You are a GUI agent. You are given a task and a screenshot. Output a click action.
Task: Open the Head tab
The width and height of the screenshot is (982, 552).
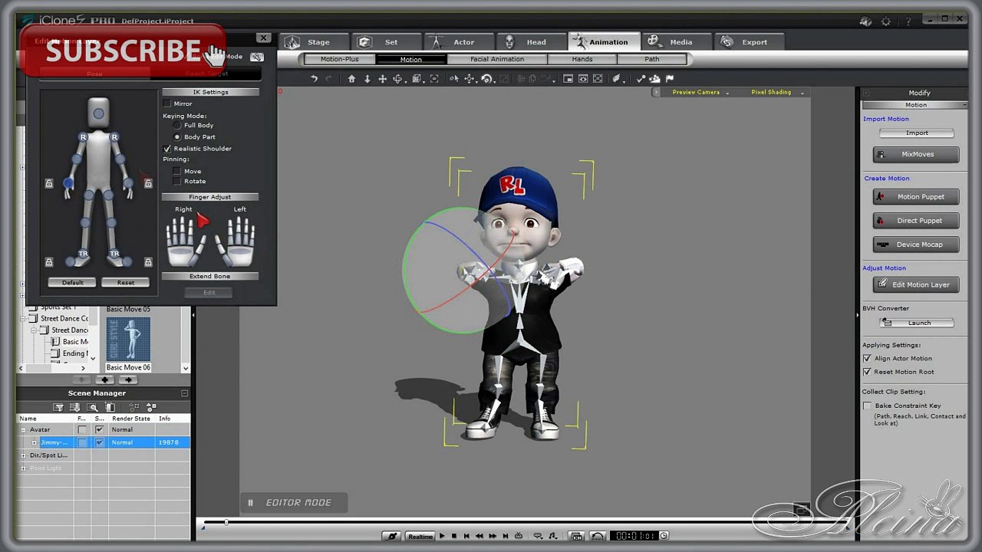tap(532, 42)
